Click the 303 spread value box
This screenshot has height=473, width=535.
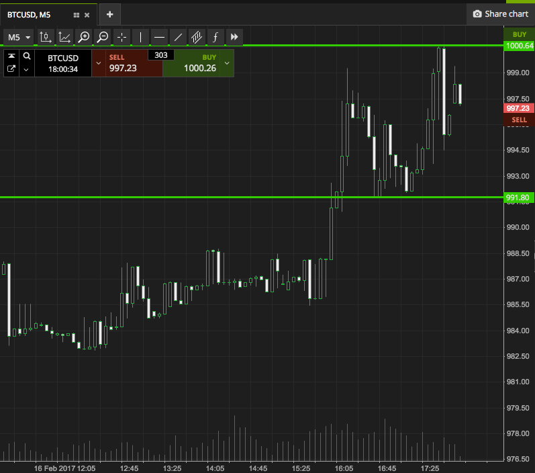[161, 55]
